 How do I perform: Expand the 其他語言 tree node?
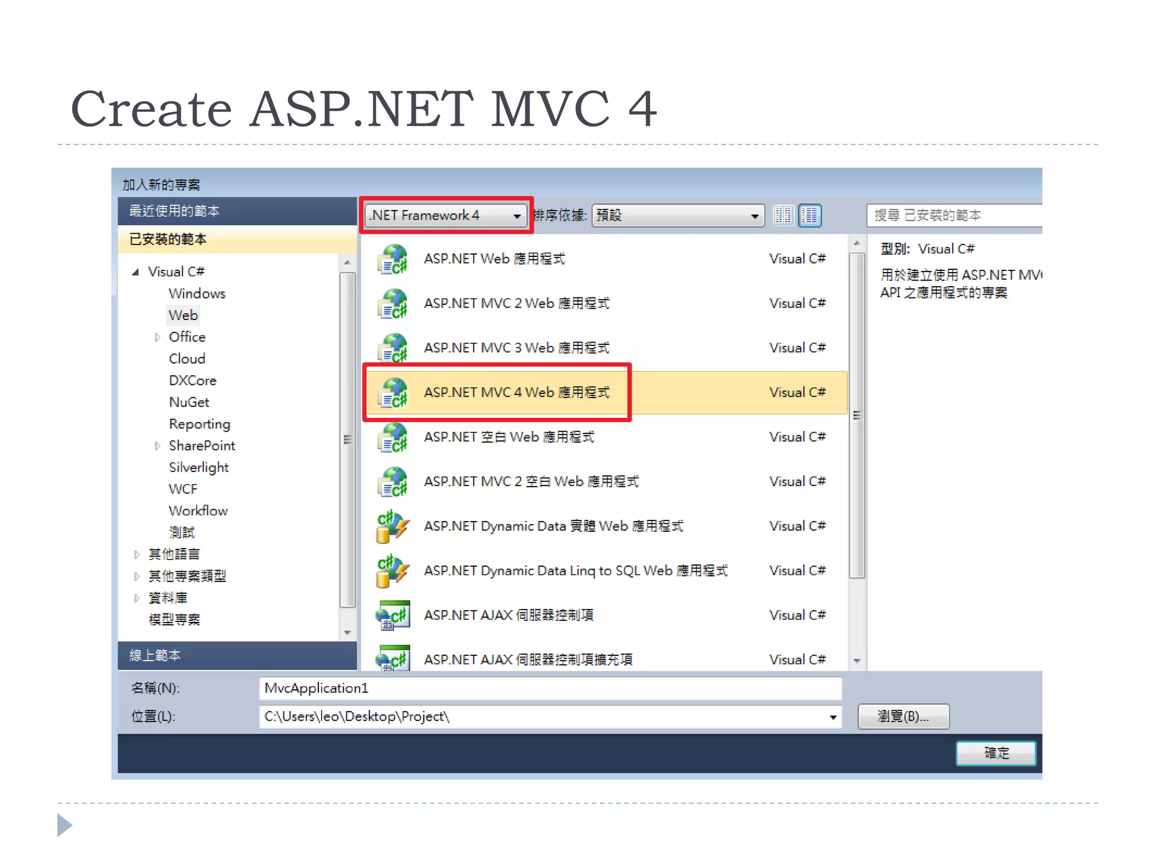pos(136,555)
